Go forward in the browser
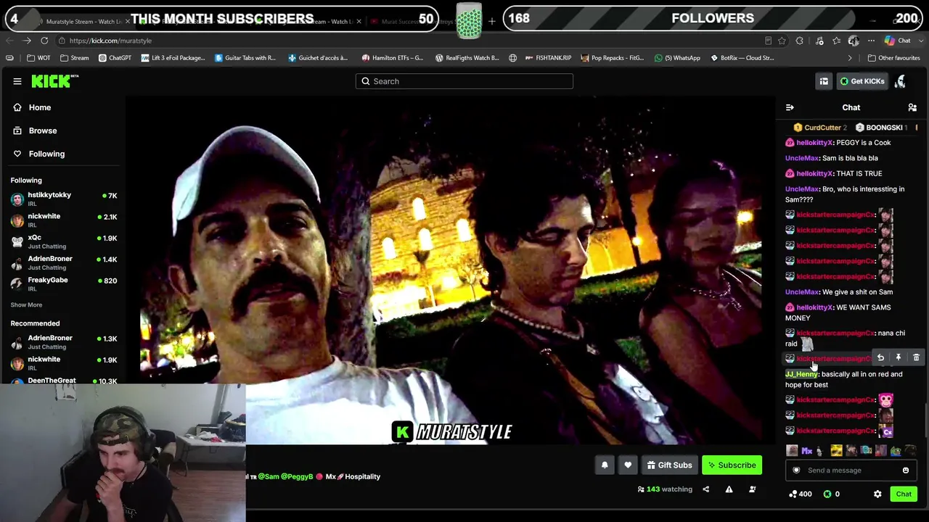 tap(27, 41)
